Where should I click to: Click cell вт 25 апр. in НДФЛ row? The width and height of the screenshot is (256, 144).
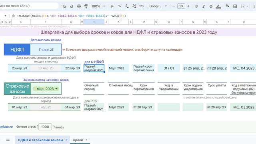coord(193,68)
